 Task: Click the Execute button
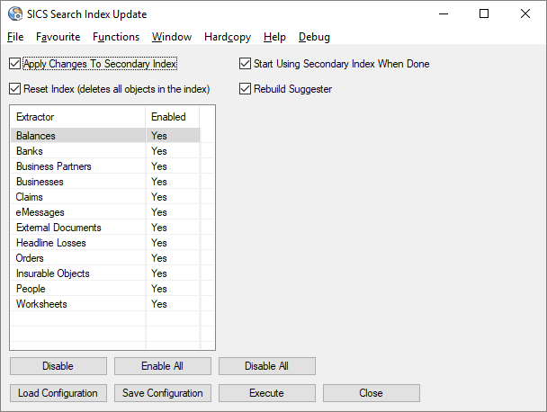pyautogui.click(x=267, y=393)
